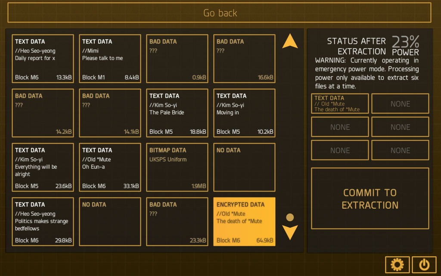Click the empty NO DATA tile beside UKSPS Uniform

pos(244,167)
